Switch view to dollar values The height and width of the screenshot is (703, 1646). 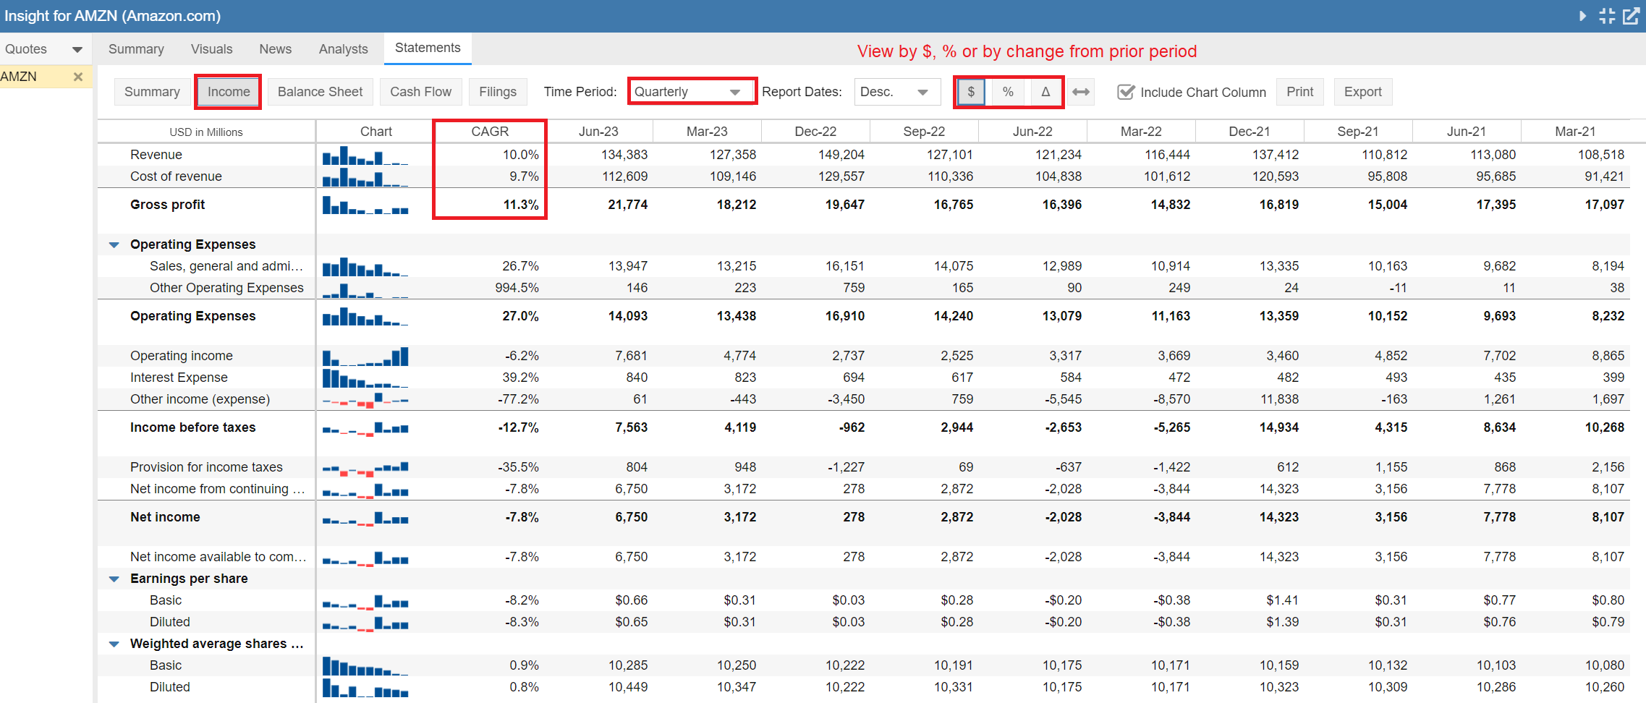[971, 92]
